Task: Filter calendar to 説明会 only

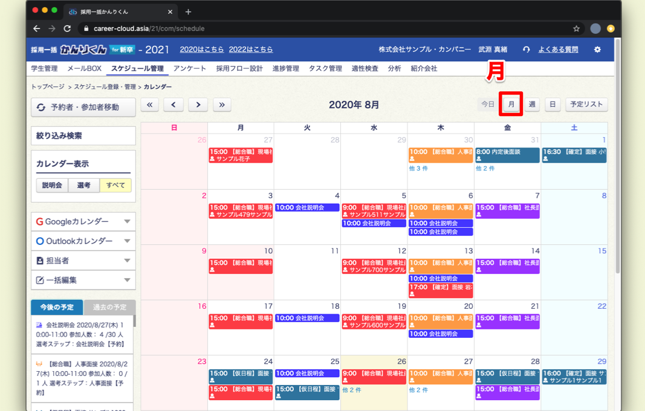Action: click(x=52, y=186)
